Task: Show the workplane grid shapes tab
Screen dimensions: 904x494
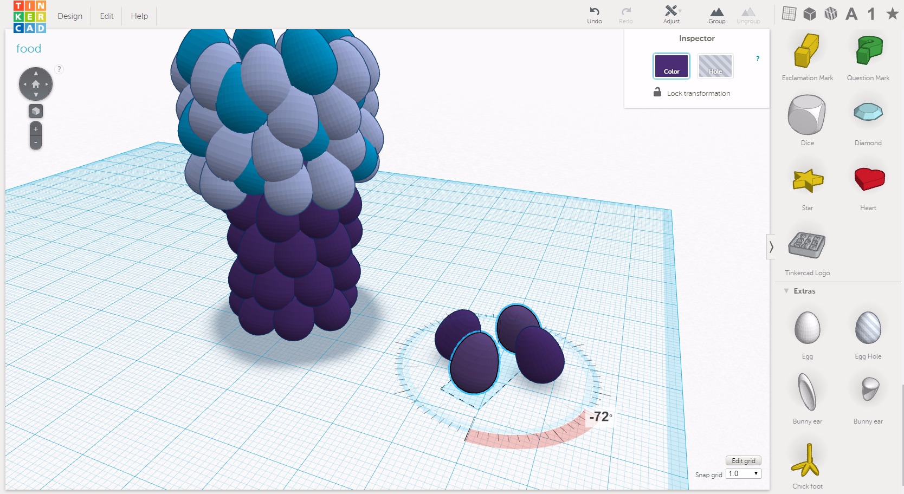Action: pyautogui.click(x=789, y=14)
